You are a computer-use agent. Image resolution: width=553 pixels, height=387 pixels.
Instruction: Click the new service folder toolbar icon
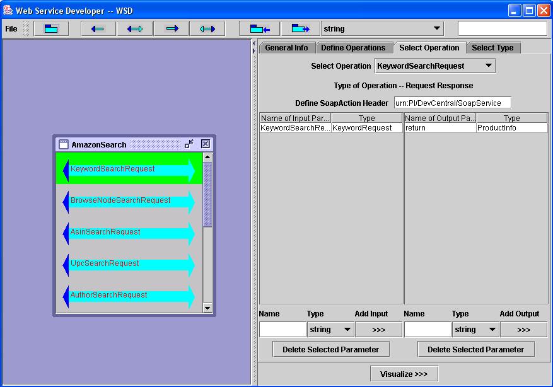pos(51,29)
